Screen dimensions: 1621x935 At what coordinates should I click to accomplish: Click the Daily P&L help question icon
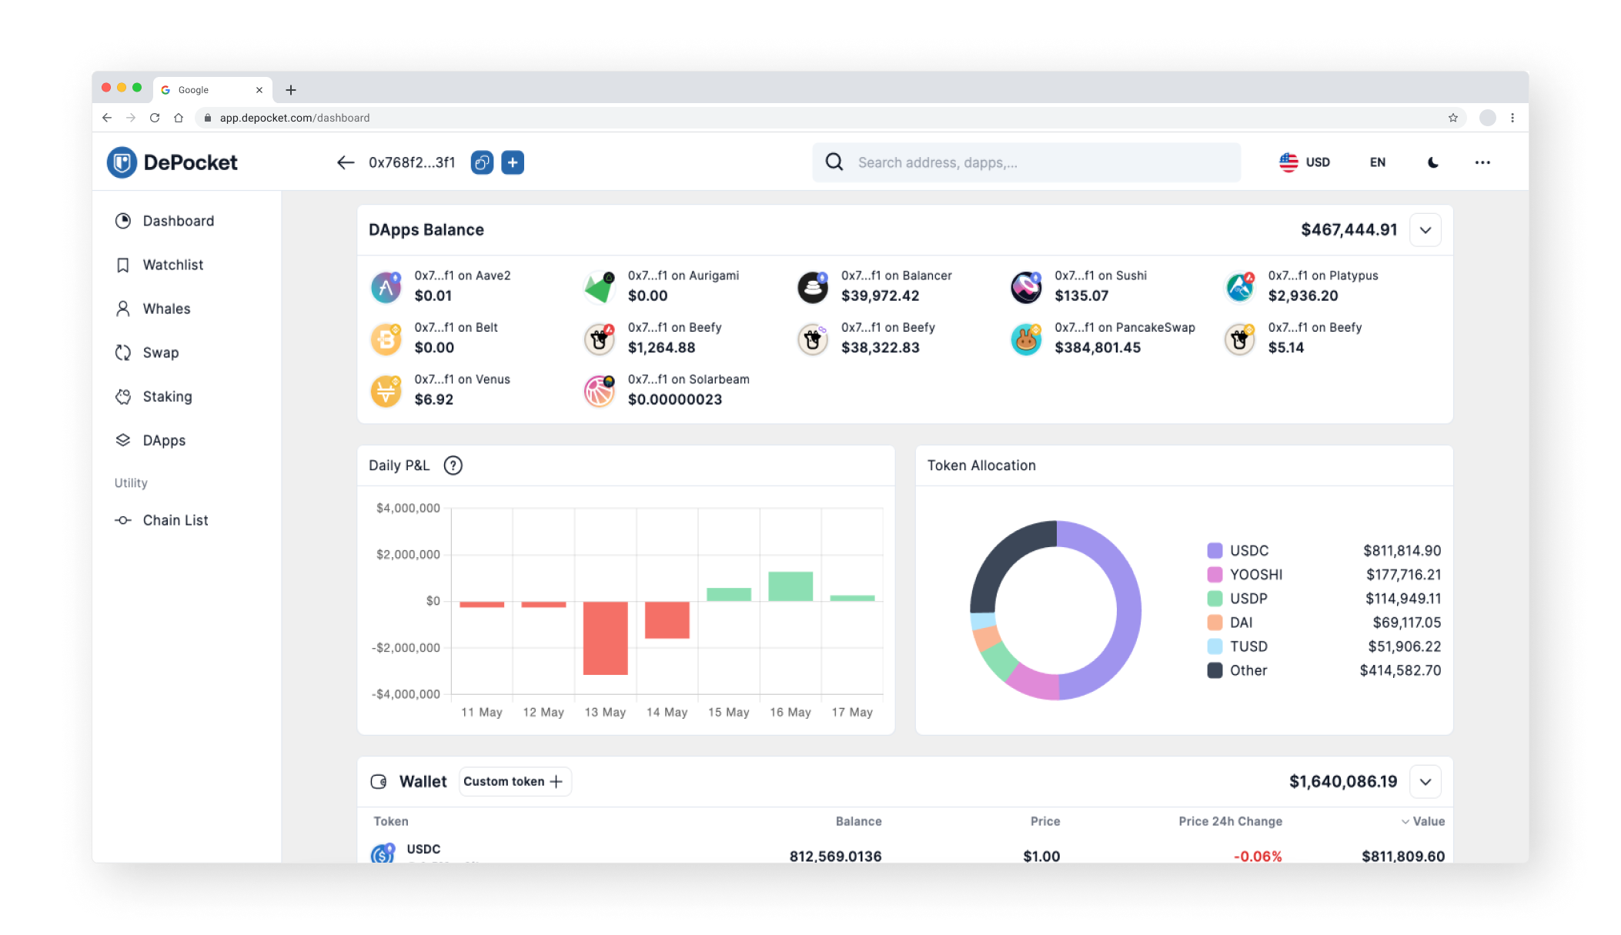pos(453,466)
